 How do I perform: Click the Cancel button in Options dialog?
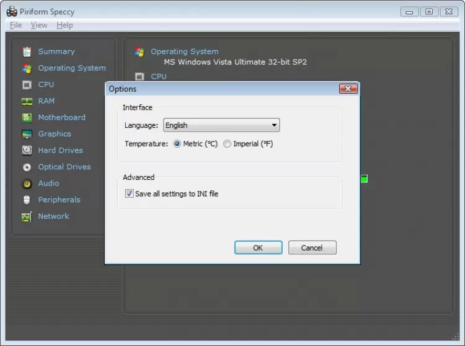coord(312,247)
